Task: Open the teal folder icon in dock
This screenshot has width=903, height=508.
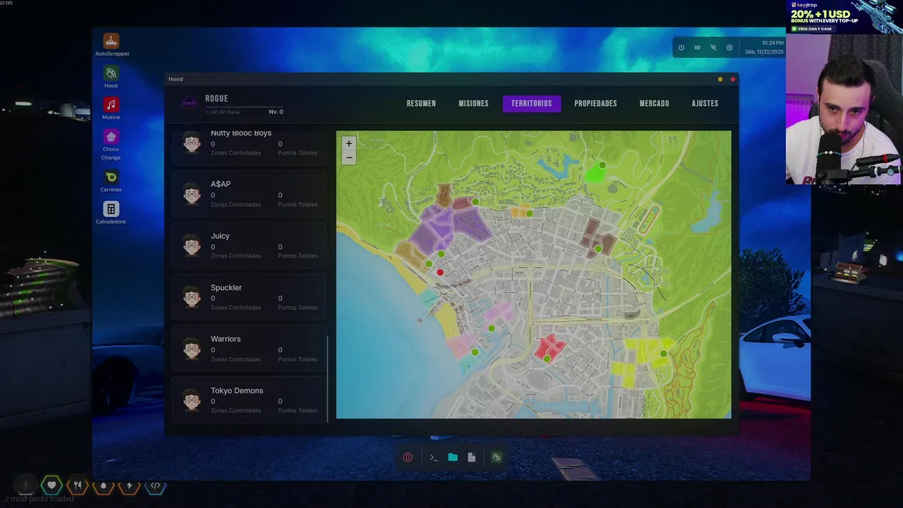Action: pyautogui.click(x=453, y=457)
